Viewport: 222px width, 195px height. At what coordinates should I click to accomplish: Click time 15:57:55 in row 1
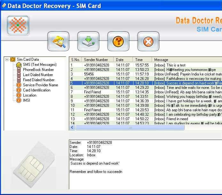tap(142, 65)
